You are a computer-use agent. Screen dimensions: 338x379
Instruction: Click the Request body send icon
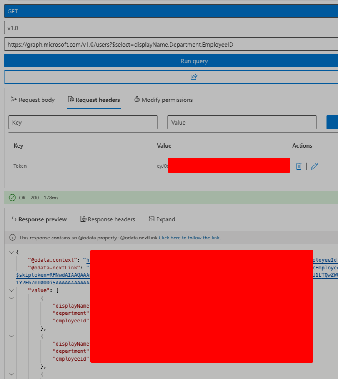[14, 99]
